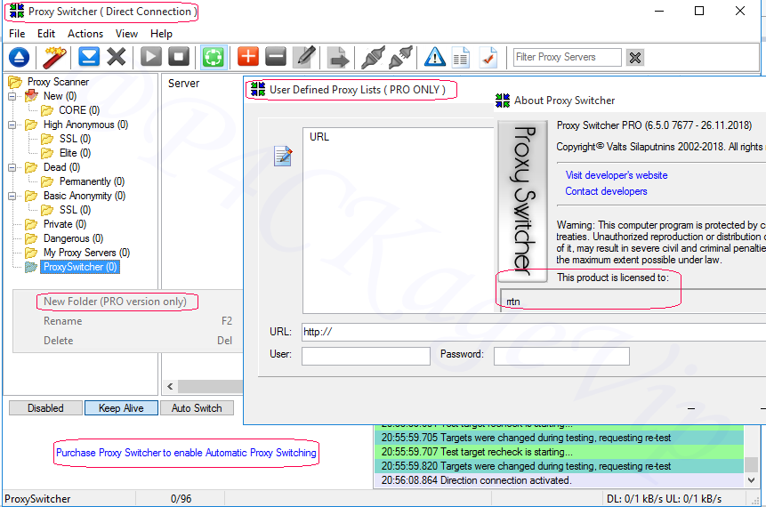Launch the magic wand wizard icon

(54, 57)
